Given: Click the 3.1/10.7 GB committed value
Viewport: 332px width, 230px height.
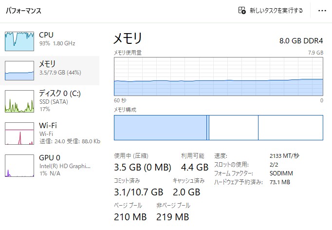Looking at the screenshot, I should [138, 192].
